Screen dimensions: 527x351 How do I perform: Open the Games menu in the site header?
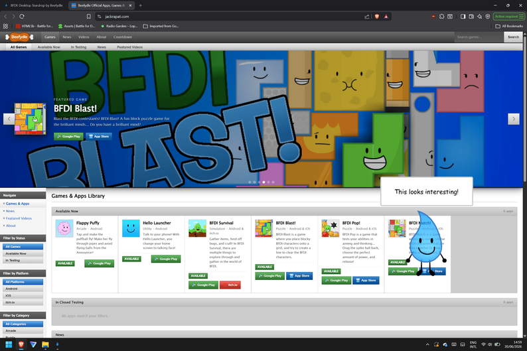click(x=50, y=37)
